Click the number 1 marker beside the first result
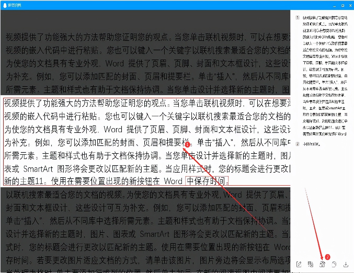The height and width of the screenshot is (273, 354). [x=298, y=18]
